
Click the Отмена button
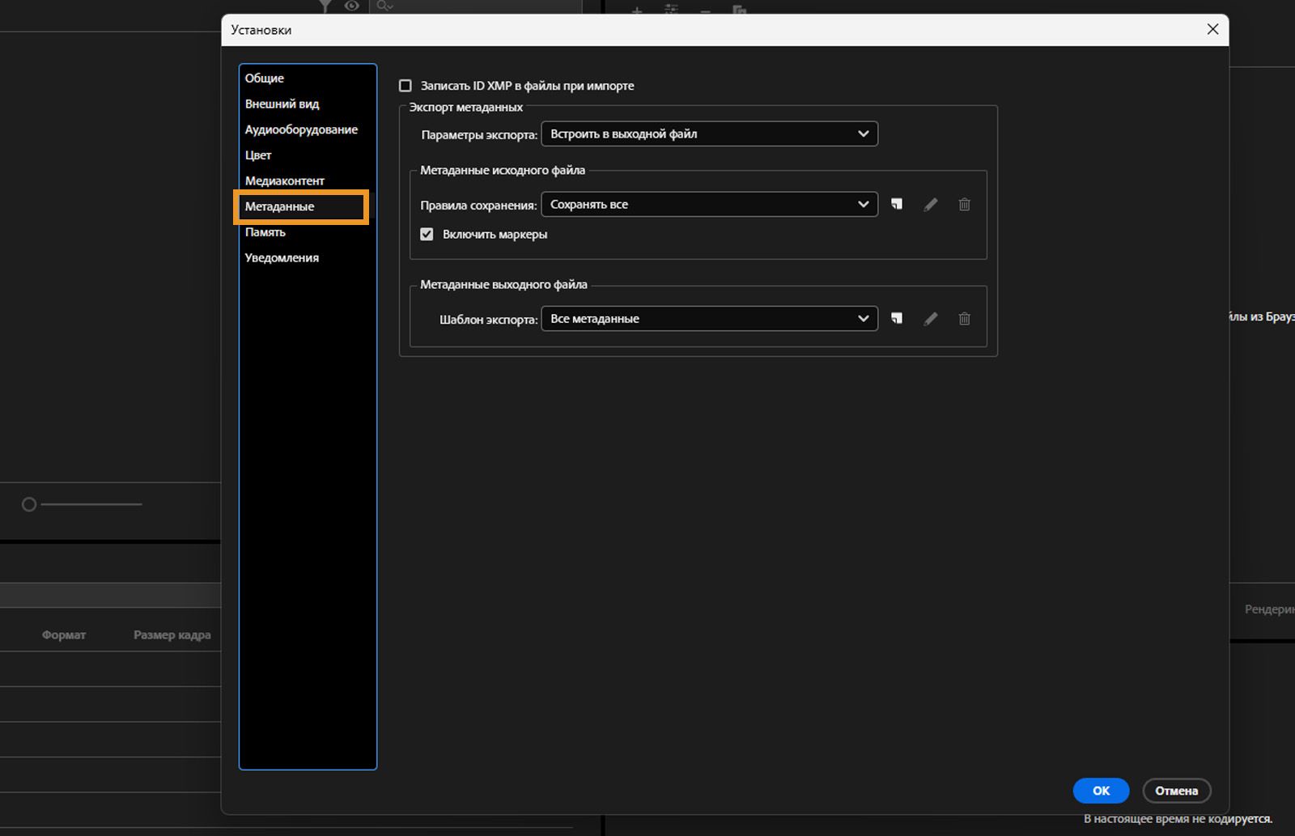[1176, 791]
